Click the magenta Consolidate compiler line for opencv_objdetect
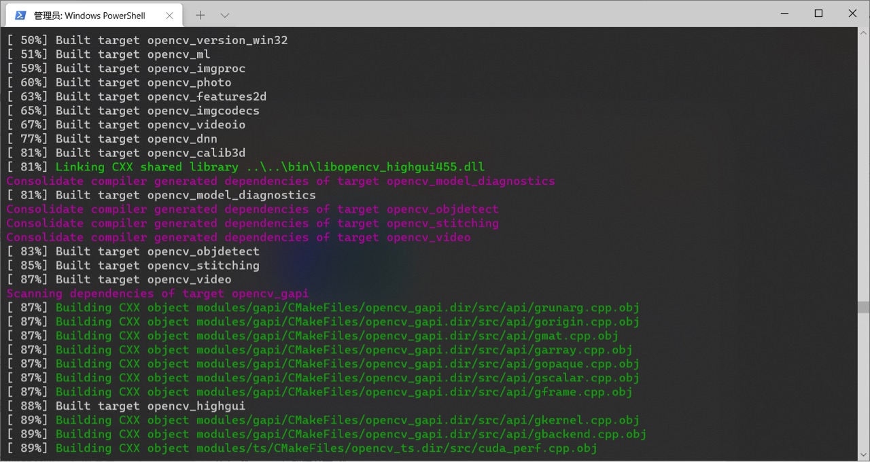The height and width of the screenshot is (462, 870). (251, 209)
